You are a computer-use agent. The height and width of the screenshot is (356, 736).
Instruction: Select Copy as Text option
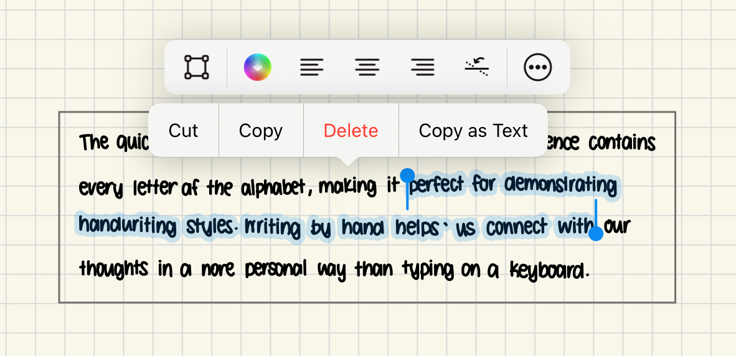pos(473,131)
